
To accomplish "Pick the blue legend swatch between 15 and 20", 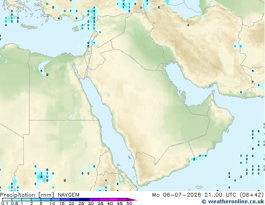I will [x=65, y=200].
